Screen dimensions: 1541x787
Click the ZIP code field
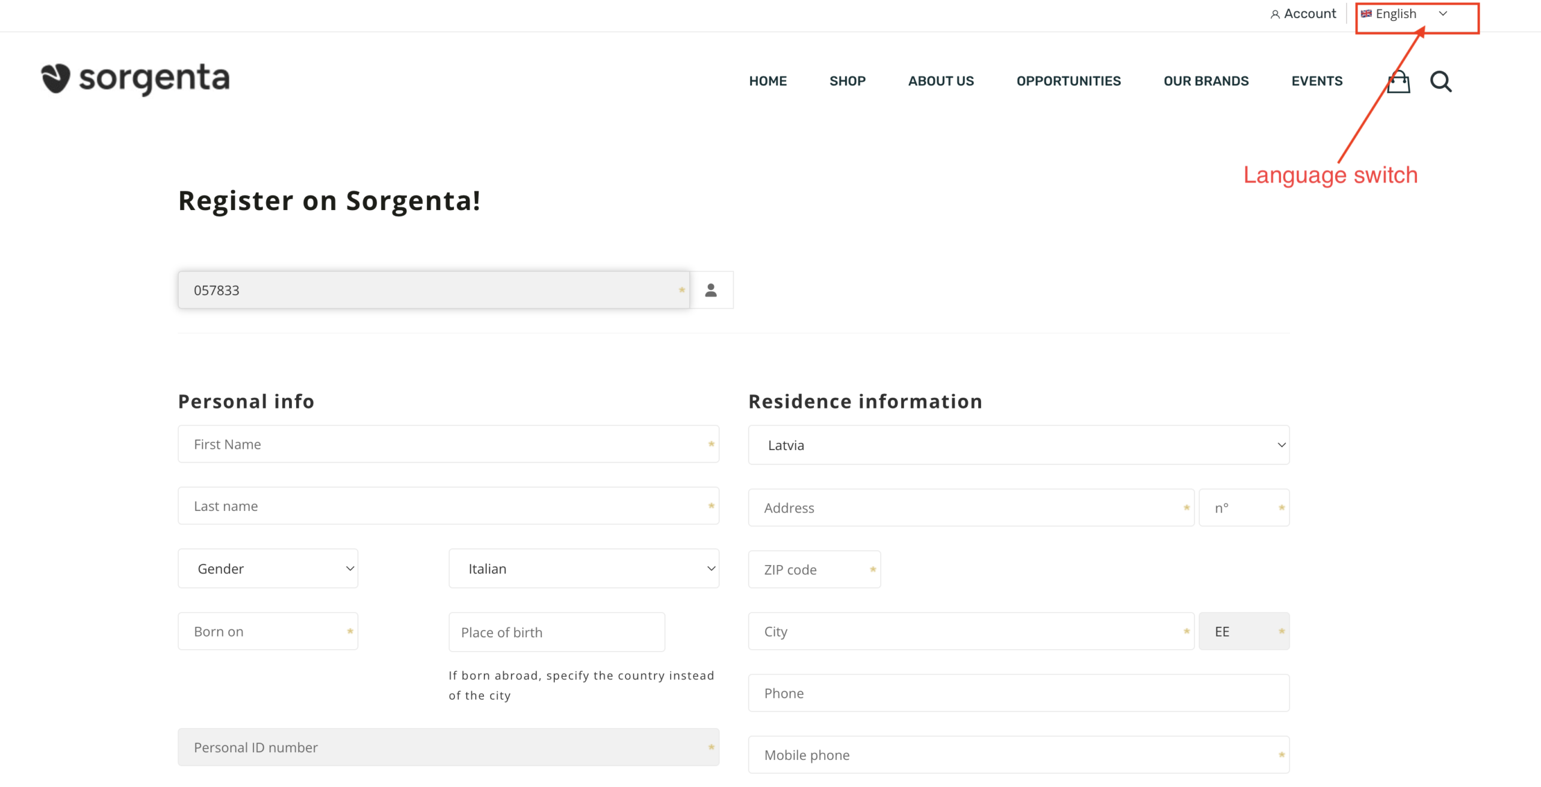click(813, 570)
